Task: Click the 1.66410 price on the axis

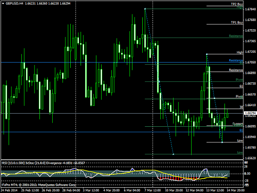Action: (x=250, y=105)
